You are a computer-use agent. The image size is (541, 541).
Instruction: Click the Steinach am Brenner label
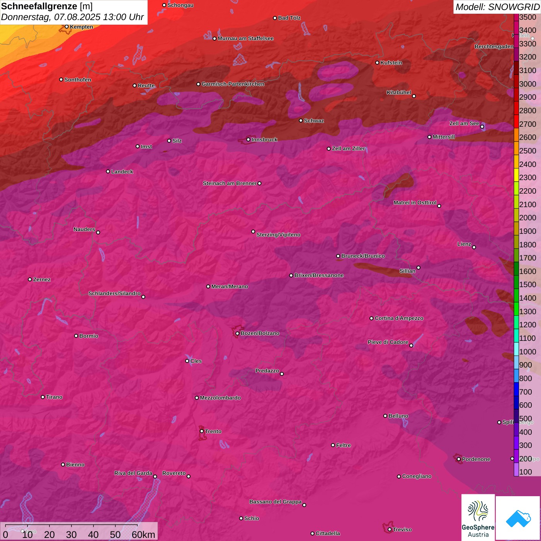(x=230, y=183)
